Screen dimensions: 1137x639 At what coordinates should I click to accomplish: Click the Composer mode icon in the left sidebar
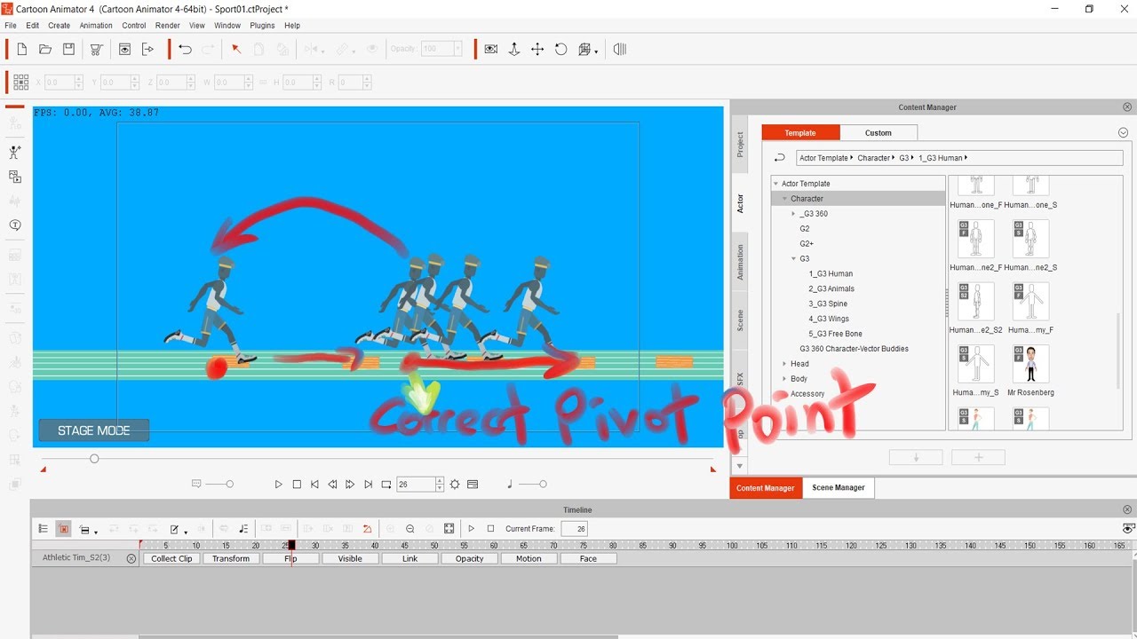click(x=15, y=153)
